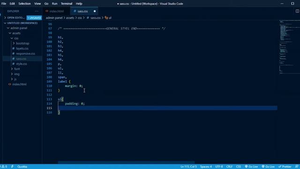
Task: Open the Go menu
Action: click(46, 4)
